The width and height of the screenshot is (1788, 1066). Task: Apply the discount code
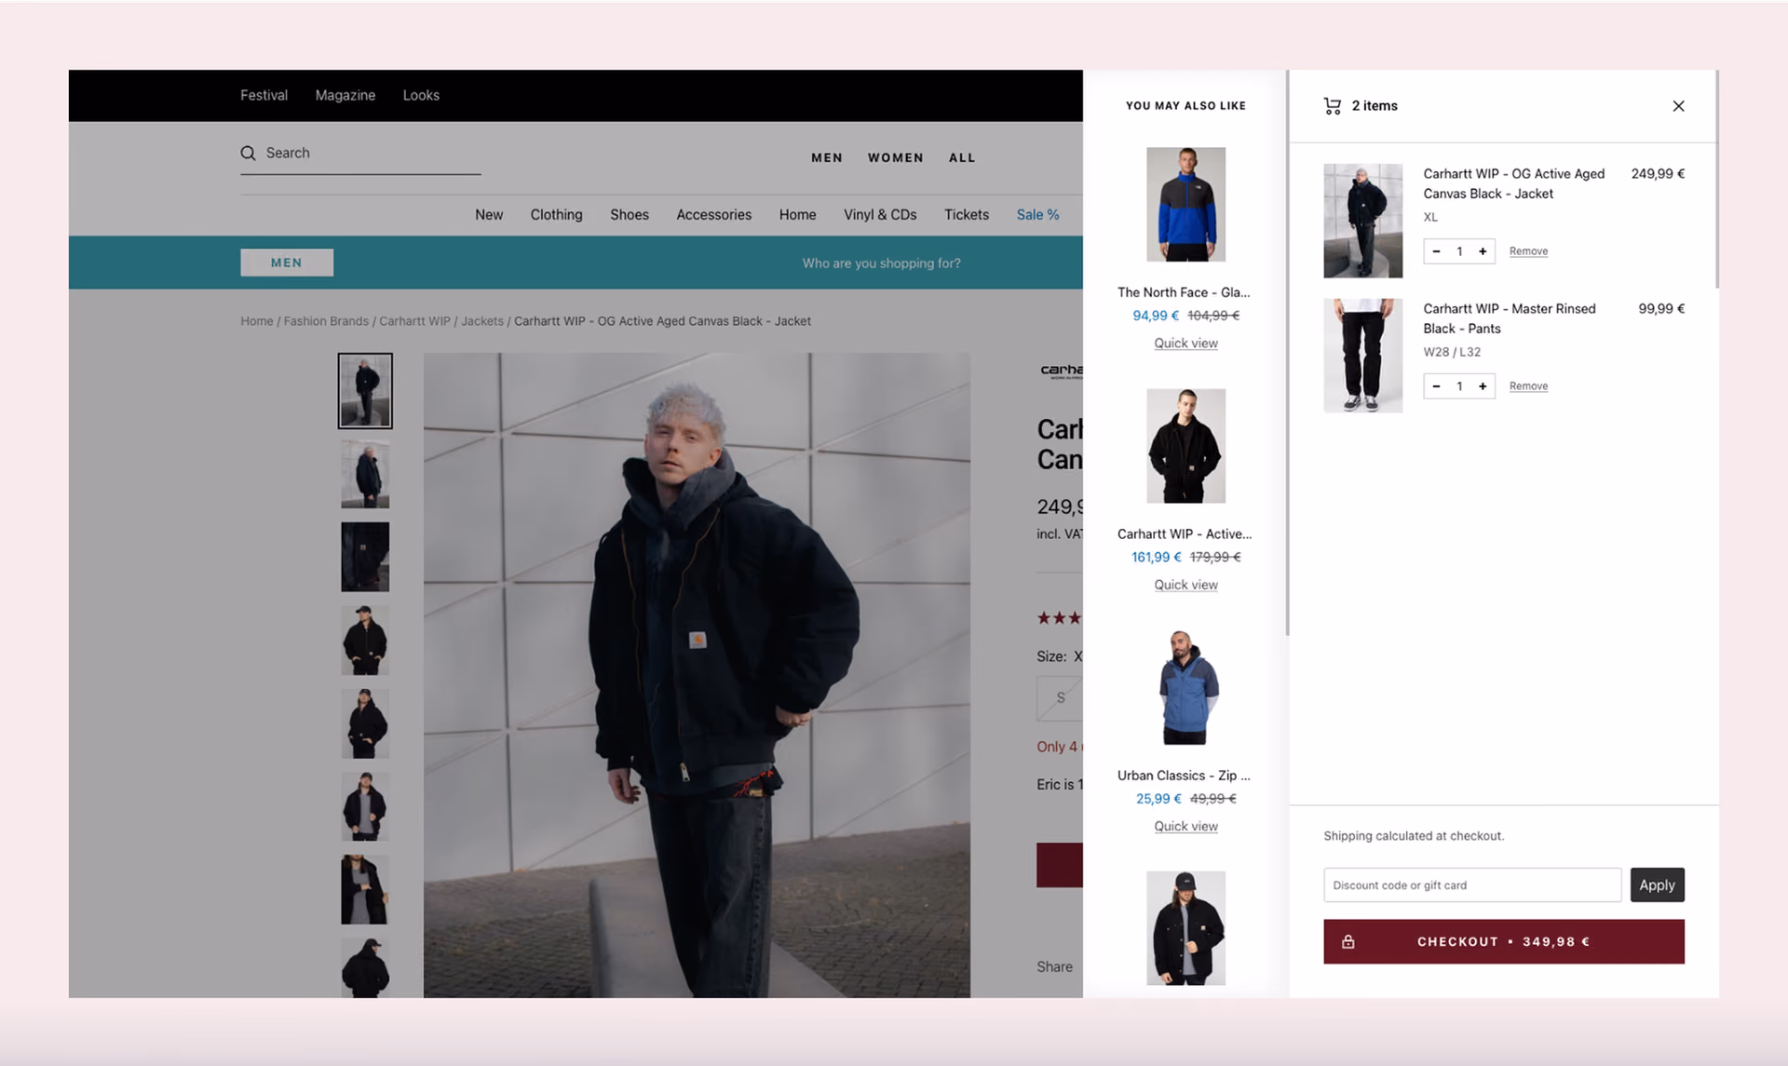(x=1657, y=885)
